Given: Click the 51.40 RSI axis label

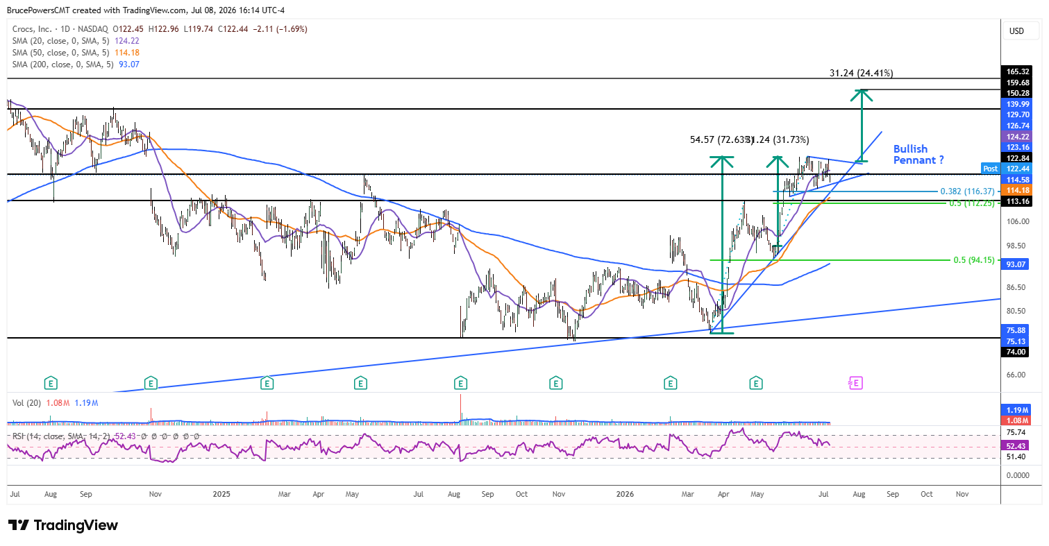Looking at the screenshot, I should (1016, 457).
